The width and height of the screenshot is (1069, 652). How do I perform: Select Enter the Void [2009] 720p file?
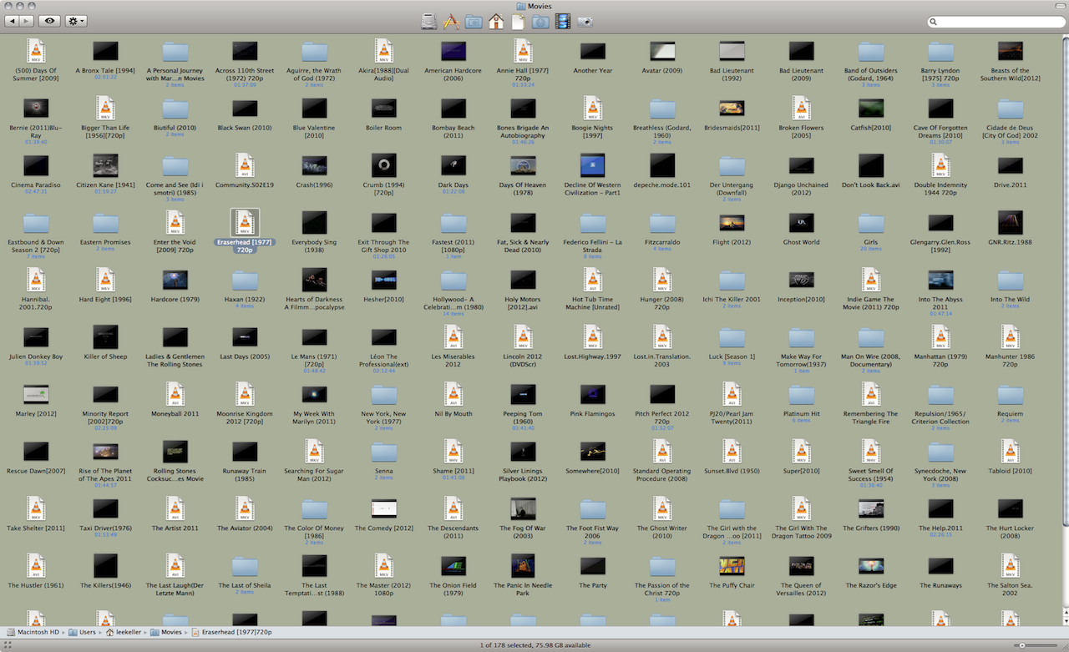(175, 222)
